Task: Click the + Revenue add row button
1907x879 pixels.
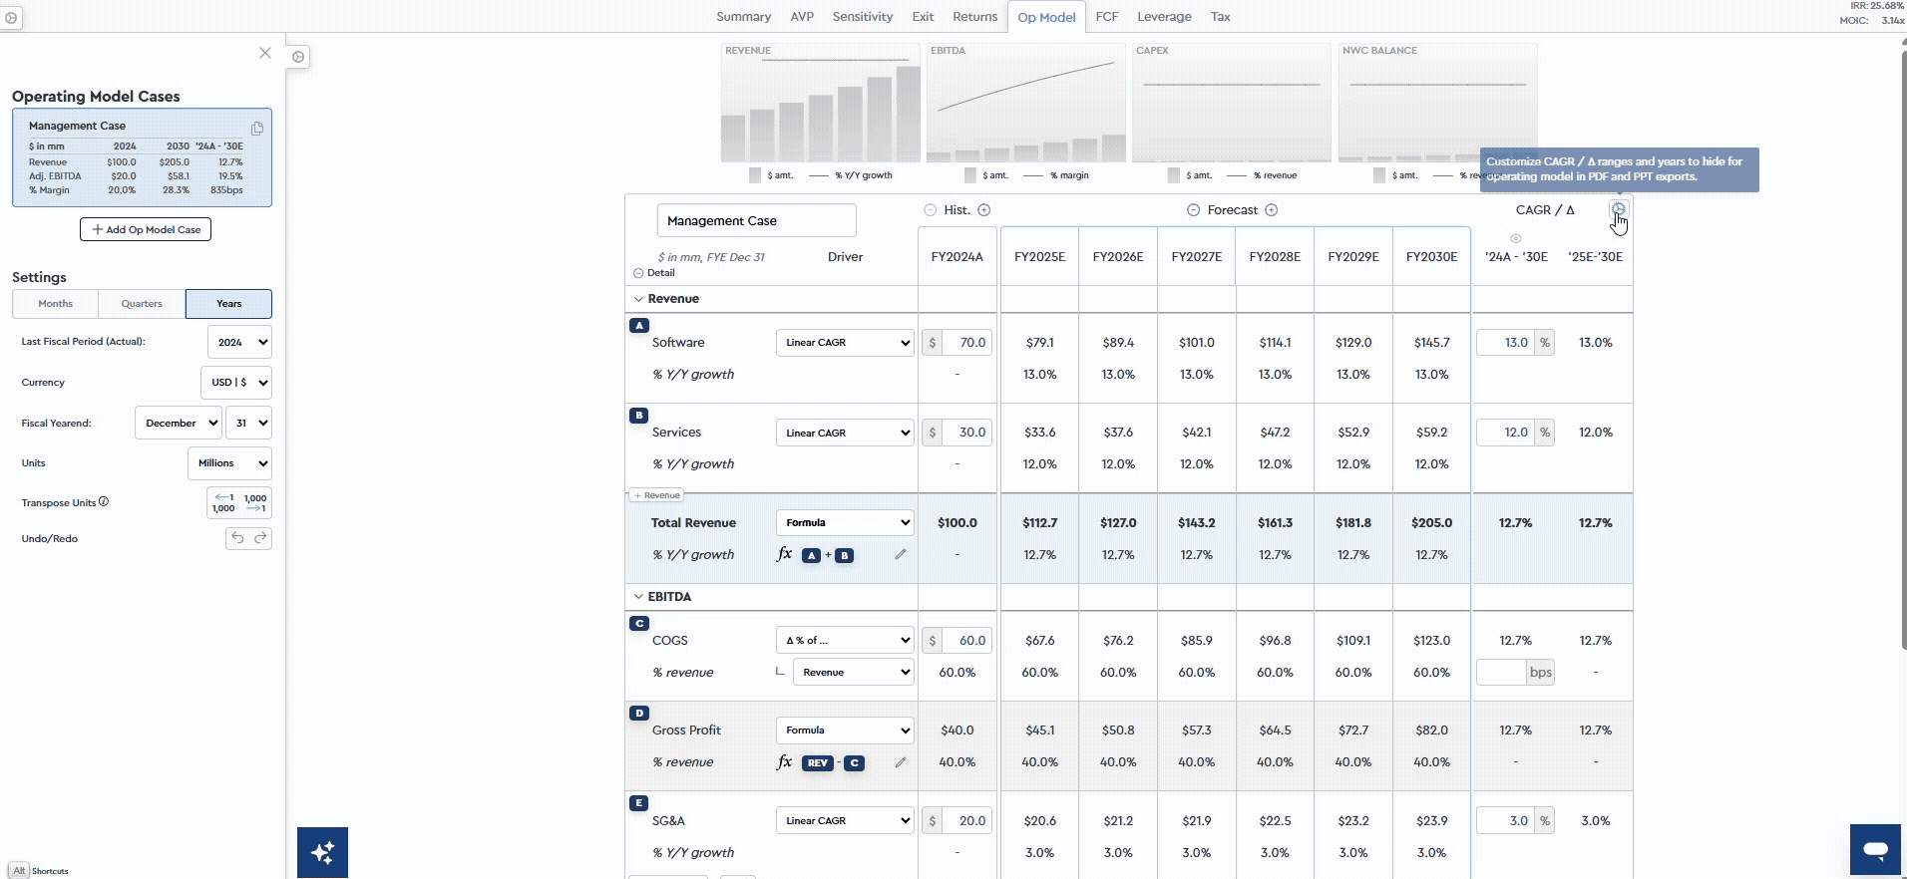Action: 655,495
